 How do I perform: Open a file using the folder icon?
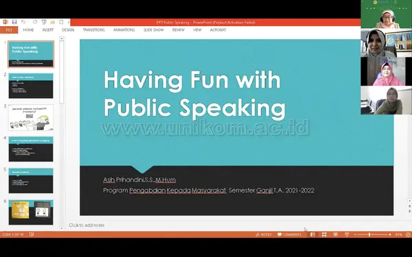pos(53,22)
